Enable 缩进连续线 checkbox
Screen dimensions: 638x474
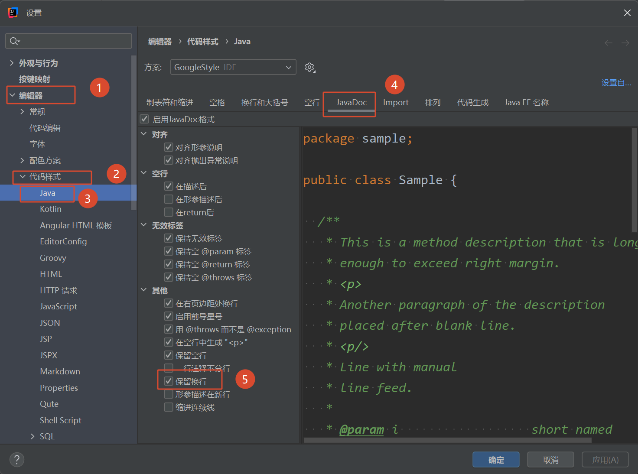click(x=169, y=407)
